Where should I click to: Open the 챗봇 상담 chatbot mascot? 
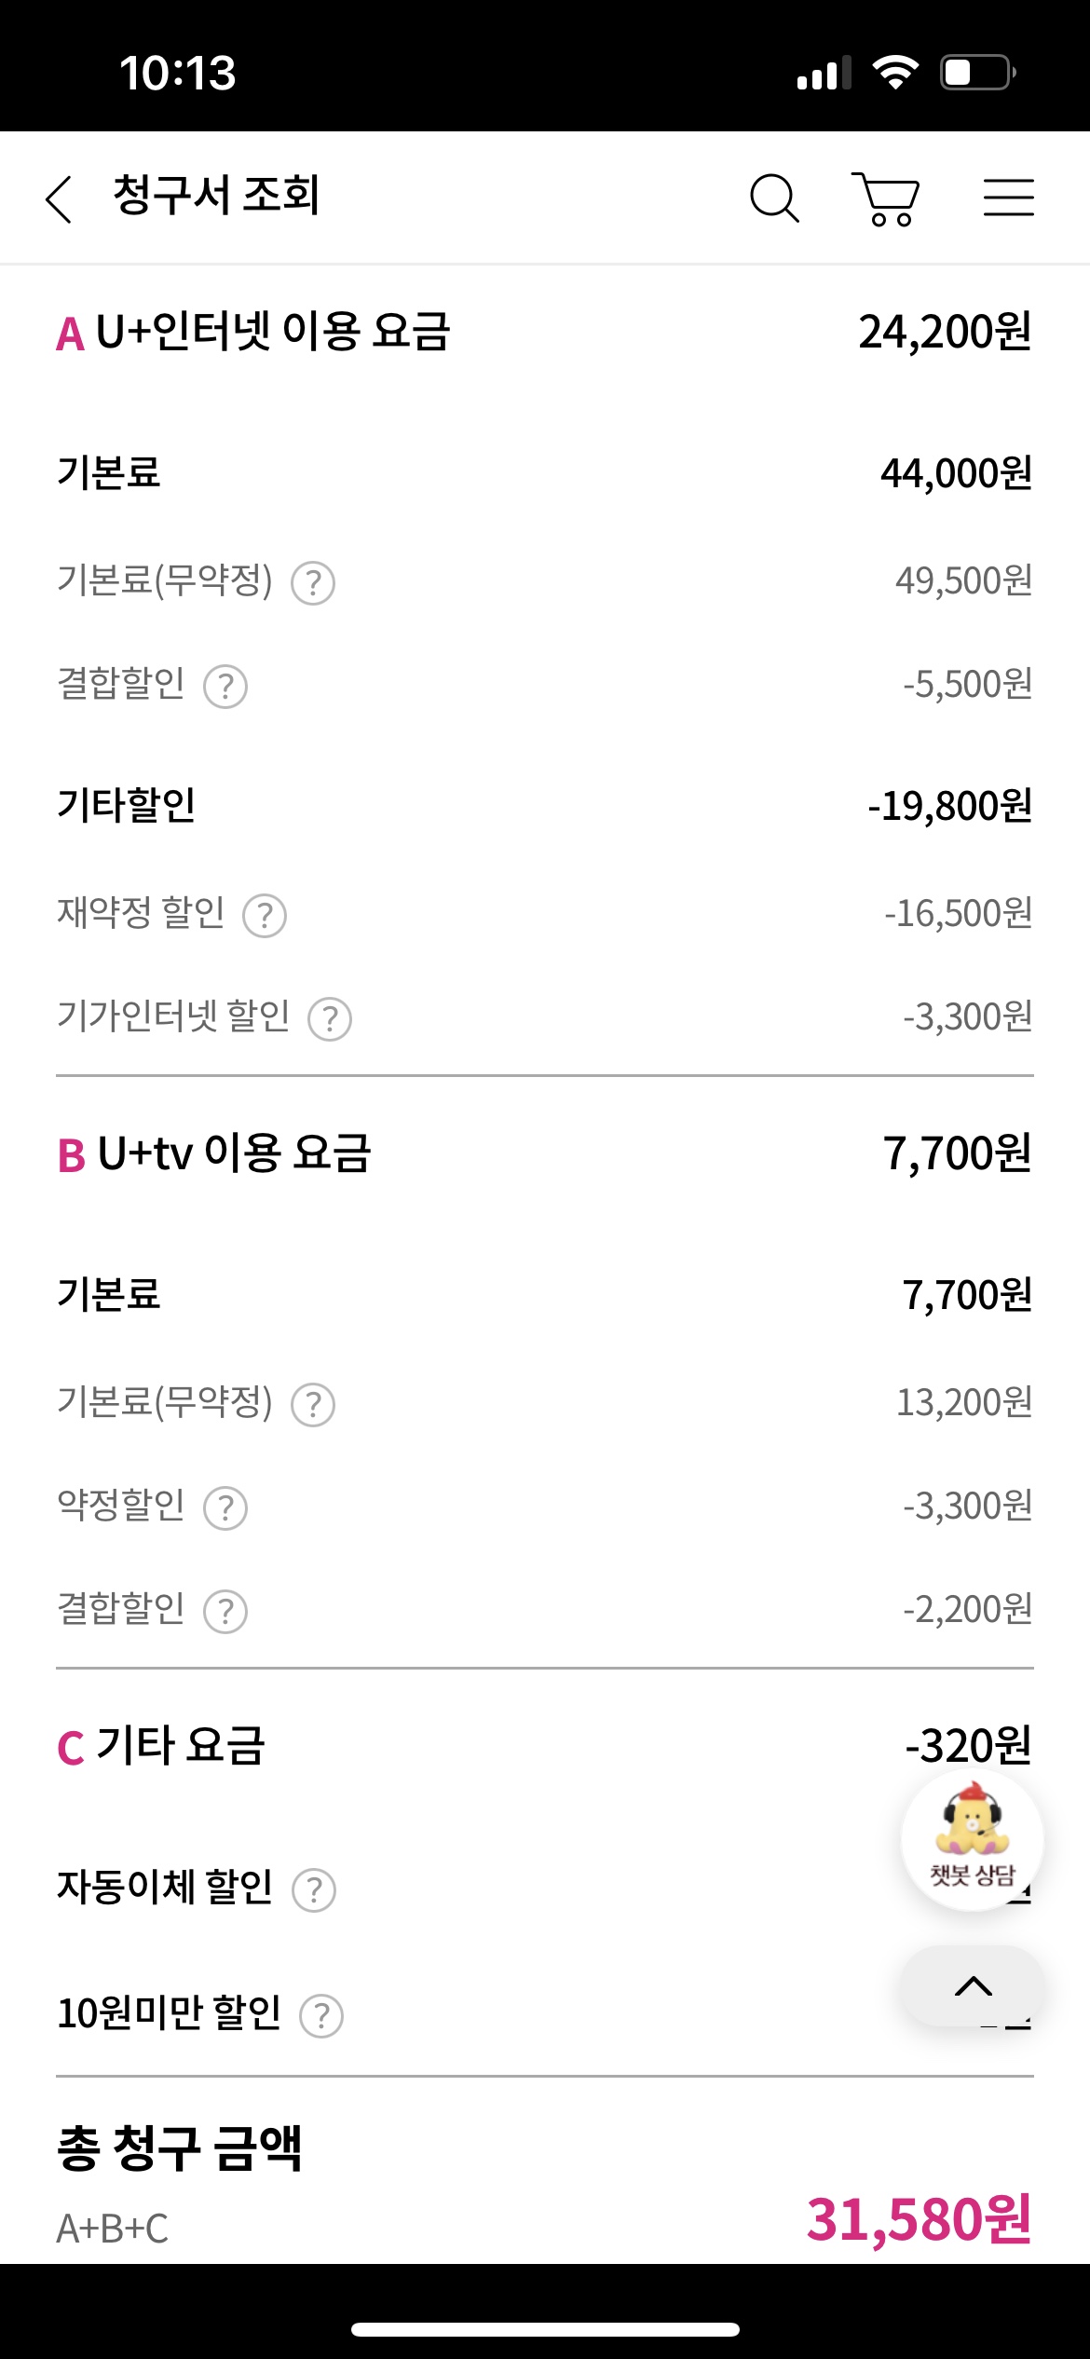pos(972,1839)
